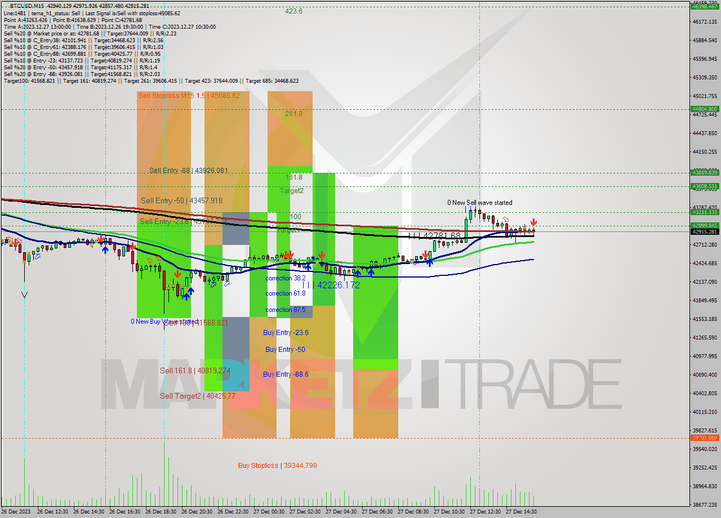Click the 'Sell Entry -88 | 43926.081' label
This screenshot has width=721, height=518.
[189, 170]
